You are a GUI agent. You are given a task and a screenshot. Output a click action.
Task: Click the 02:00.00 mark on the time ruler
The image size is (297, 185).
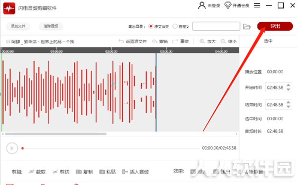111,51
